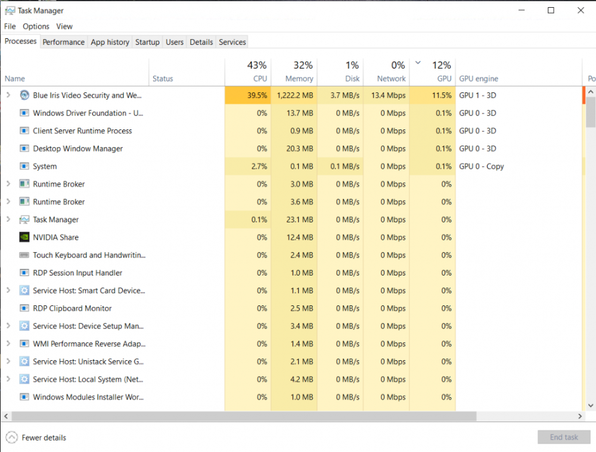This screenshot has width=596, height=452.
Task: Select the 39.5% CPU cell for Blue Iris
Action: [248, 95]
